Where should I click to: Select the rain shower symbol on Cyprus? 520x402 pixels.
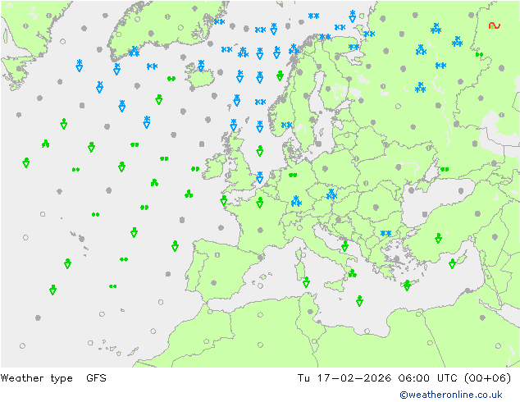(x=452, y=263)
